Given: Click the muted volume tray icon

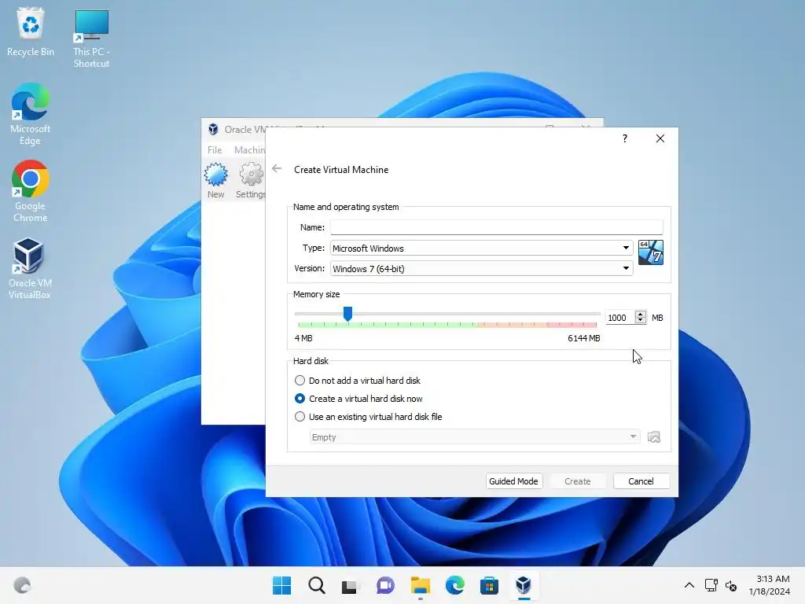Looking at the screenshot, I should [731, 585].
